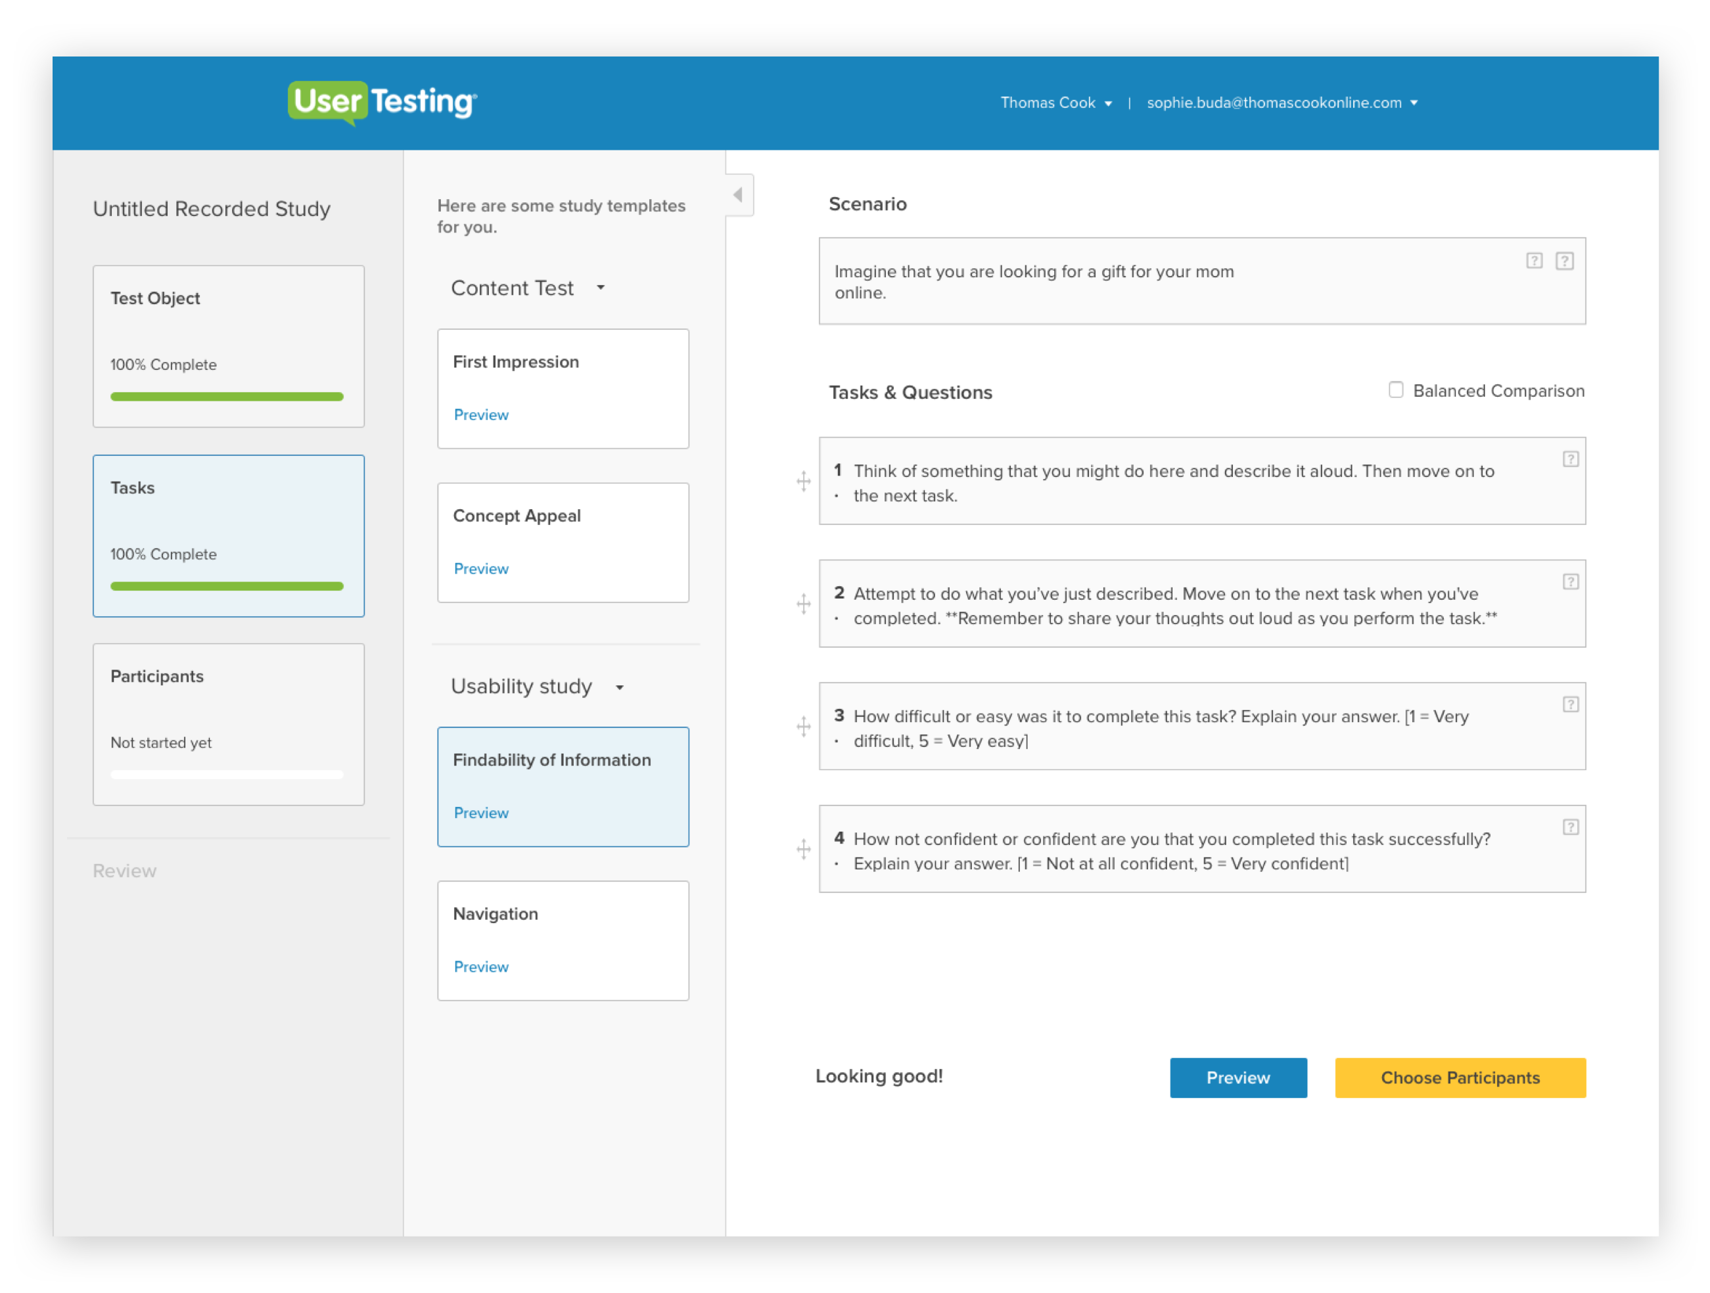The image size is (1710, 1293).
Task: Open the sophie.buda email user menu
Action: [x=1283, y=102]
